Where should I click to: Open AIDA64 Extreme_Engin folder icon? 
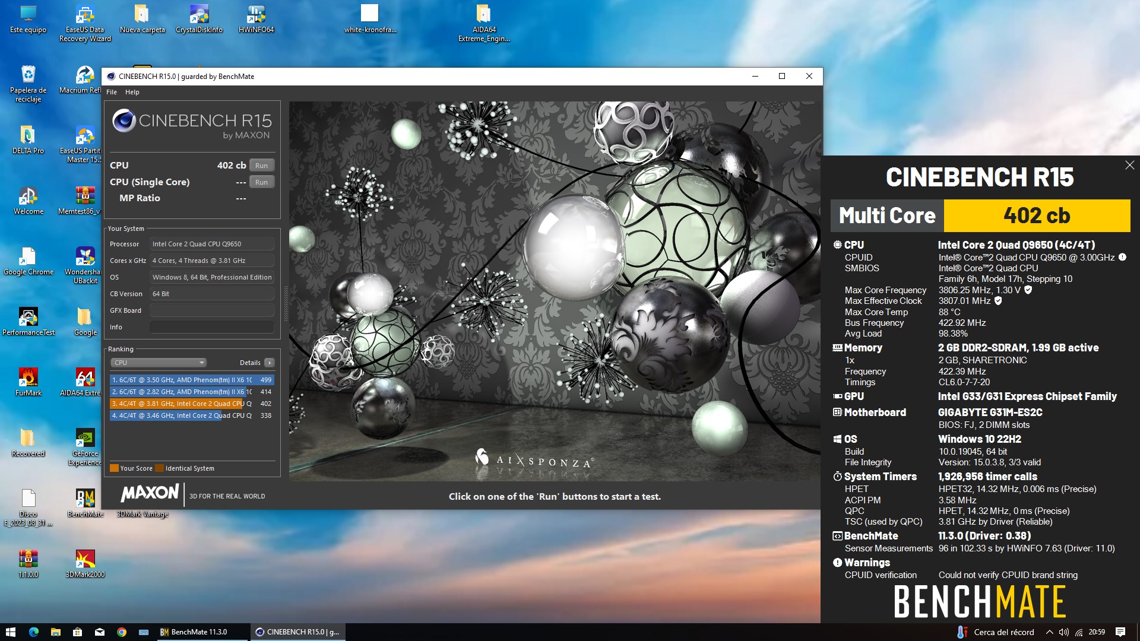484,24
